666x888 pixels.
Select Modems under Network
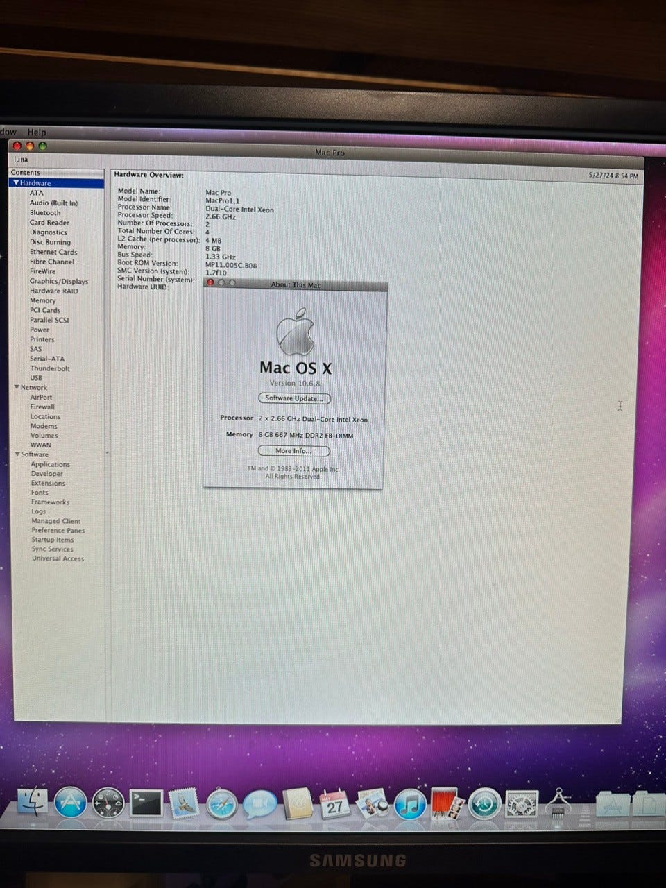point(44,426)
